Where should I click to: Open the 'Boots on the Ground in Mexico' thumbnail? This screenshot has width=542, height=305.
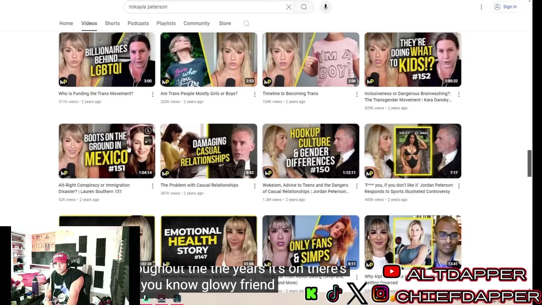click(107, 151)
